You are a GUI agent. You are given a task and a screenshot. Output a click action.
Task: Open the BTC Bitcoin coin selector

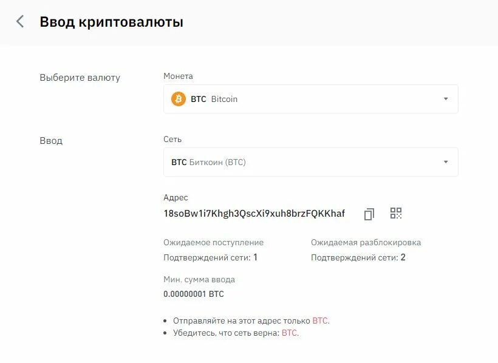click(304, 99)
